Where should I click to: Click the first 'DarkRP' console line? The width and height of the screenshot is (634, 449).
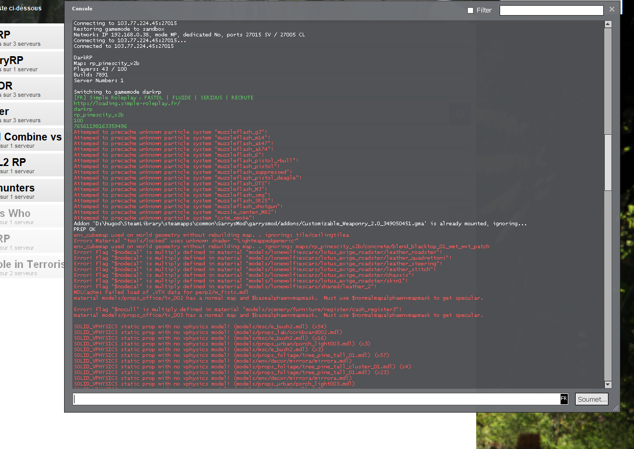click(x=83, y=58)
